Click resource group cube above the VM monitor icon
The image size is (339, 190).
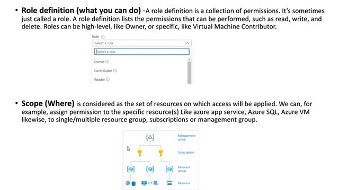coord(150,169)
